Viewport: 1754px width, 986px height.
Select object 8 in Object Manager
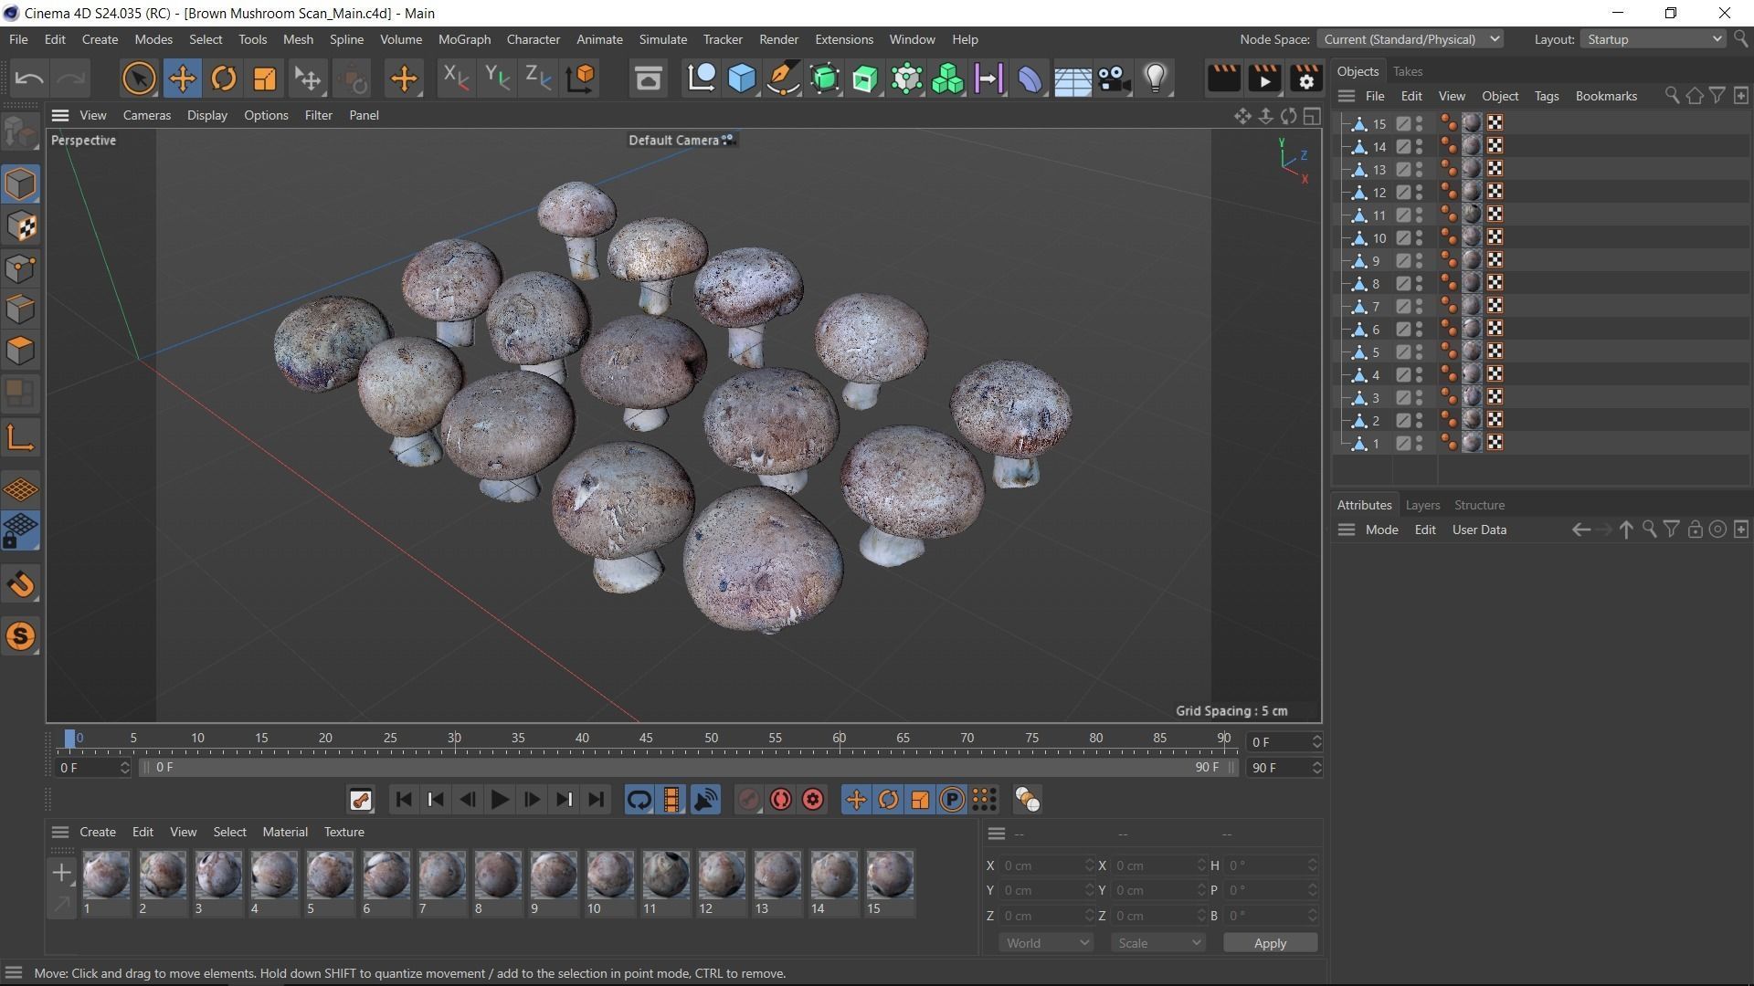(1375, 284)
